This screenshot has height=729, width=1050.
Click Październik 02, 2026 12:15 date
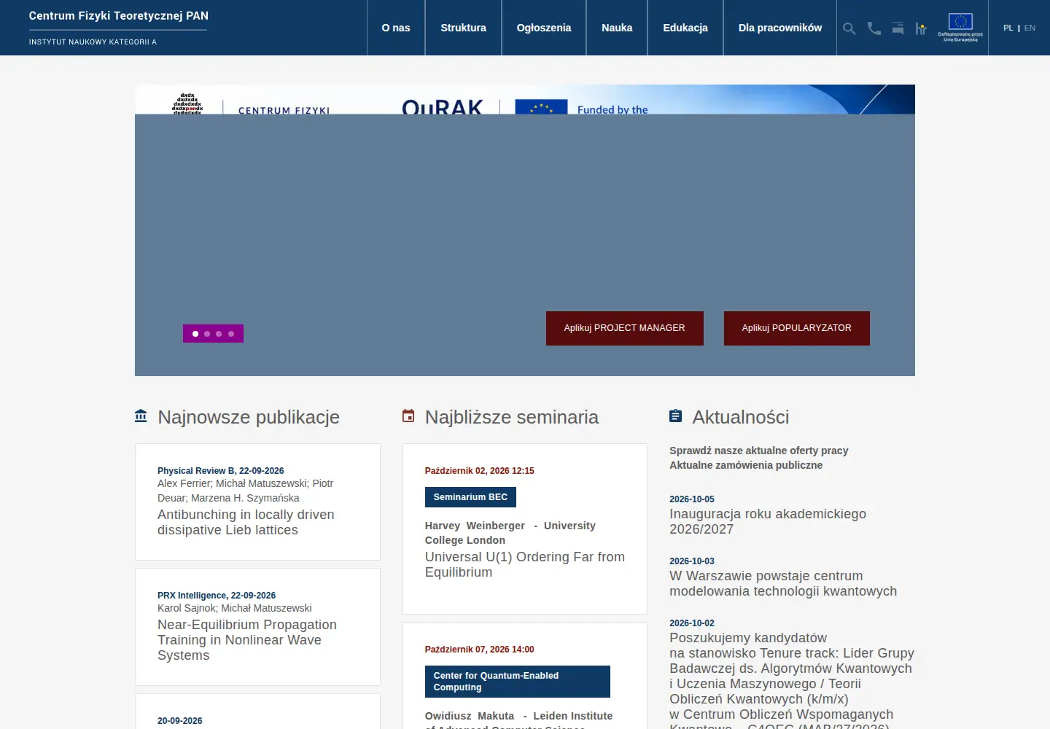[480, 471]
